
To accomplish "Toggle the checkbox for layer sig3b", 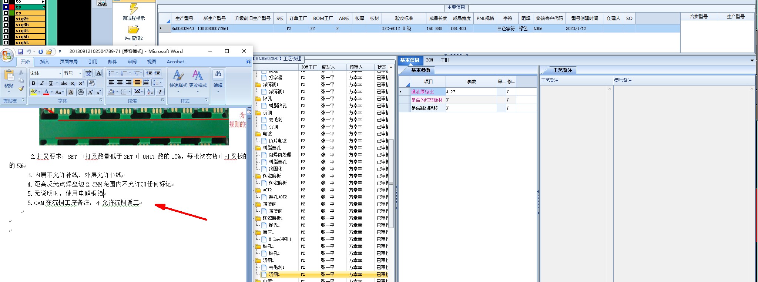I will tap(6, 25).
